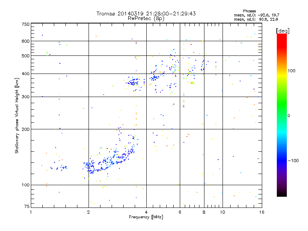Click the y-axis '100' tick label
The image size is (308, 231).
click(x=25, y=185)
